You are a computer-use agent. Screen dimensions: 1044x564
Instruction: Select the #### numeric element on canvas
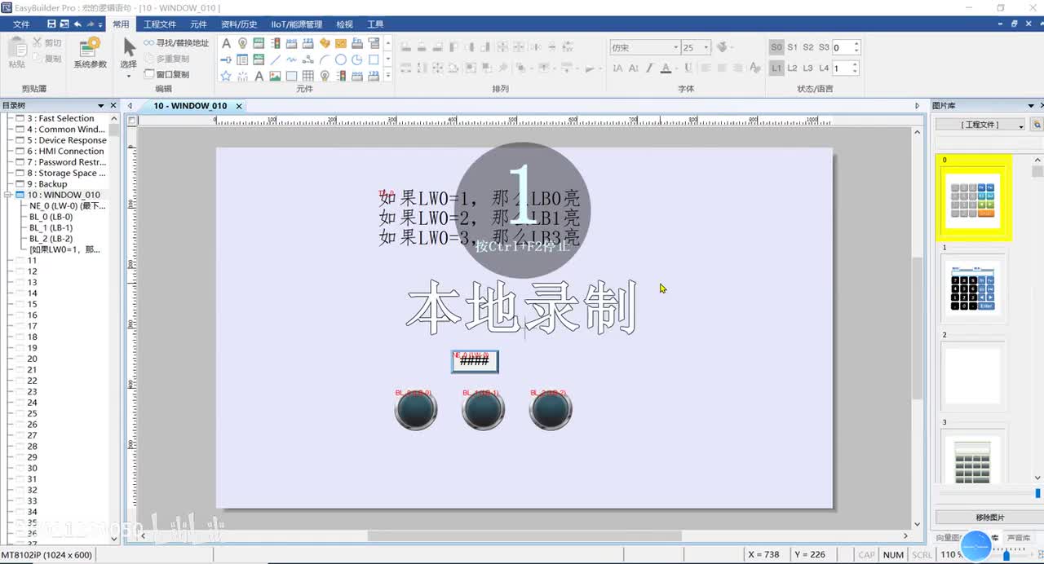point(475,361)
